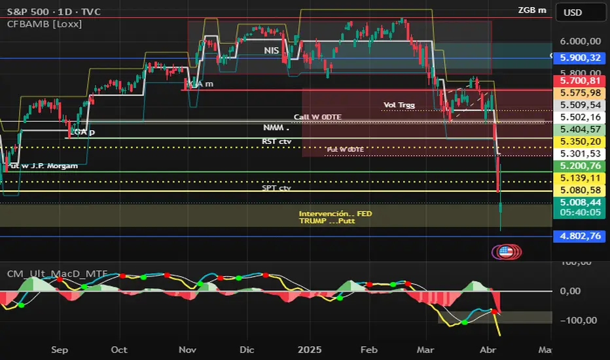Click the 2025 label on time axis

pos(310,350)
